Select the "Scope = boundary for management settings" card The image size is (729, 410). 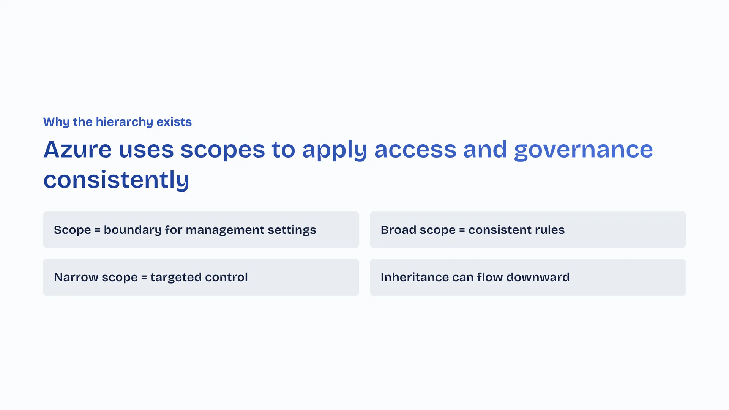(x=201, y=230)
